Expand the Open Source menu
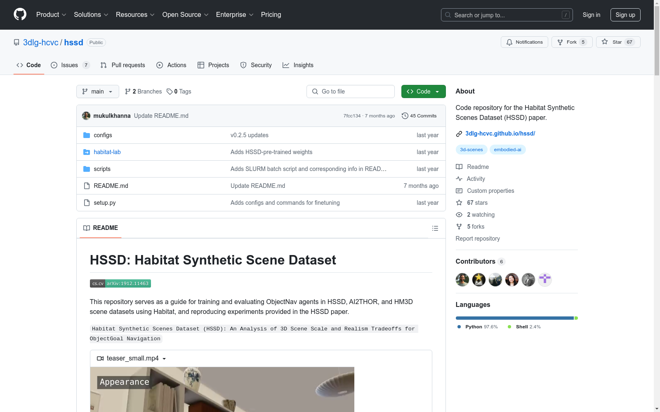 pyautogui.click(x=186, y=15)
